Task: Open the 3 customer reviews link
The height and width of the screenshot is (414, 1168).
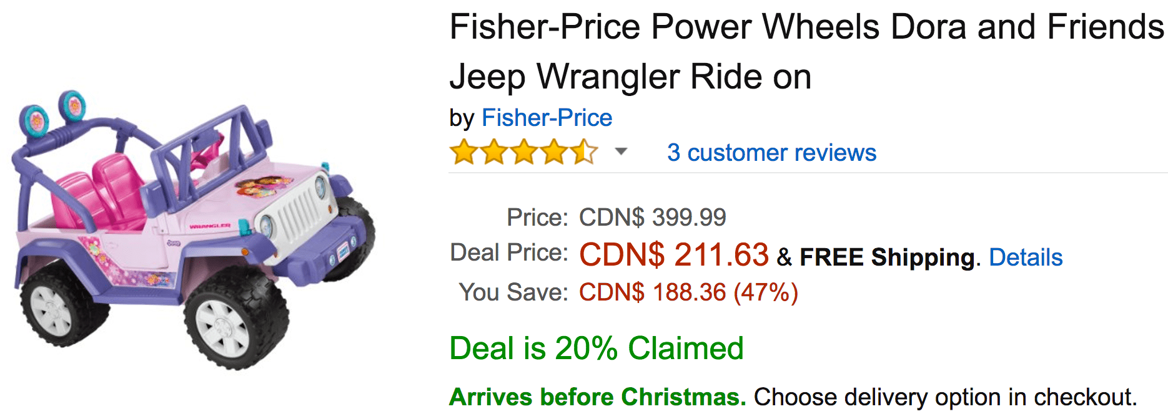Action: 771,153
